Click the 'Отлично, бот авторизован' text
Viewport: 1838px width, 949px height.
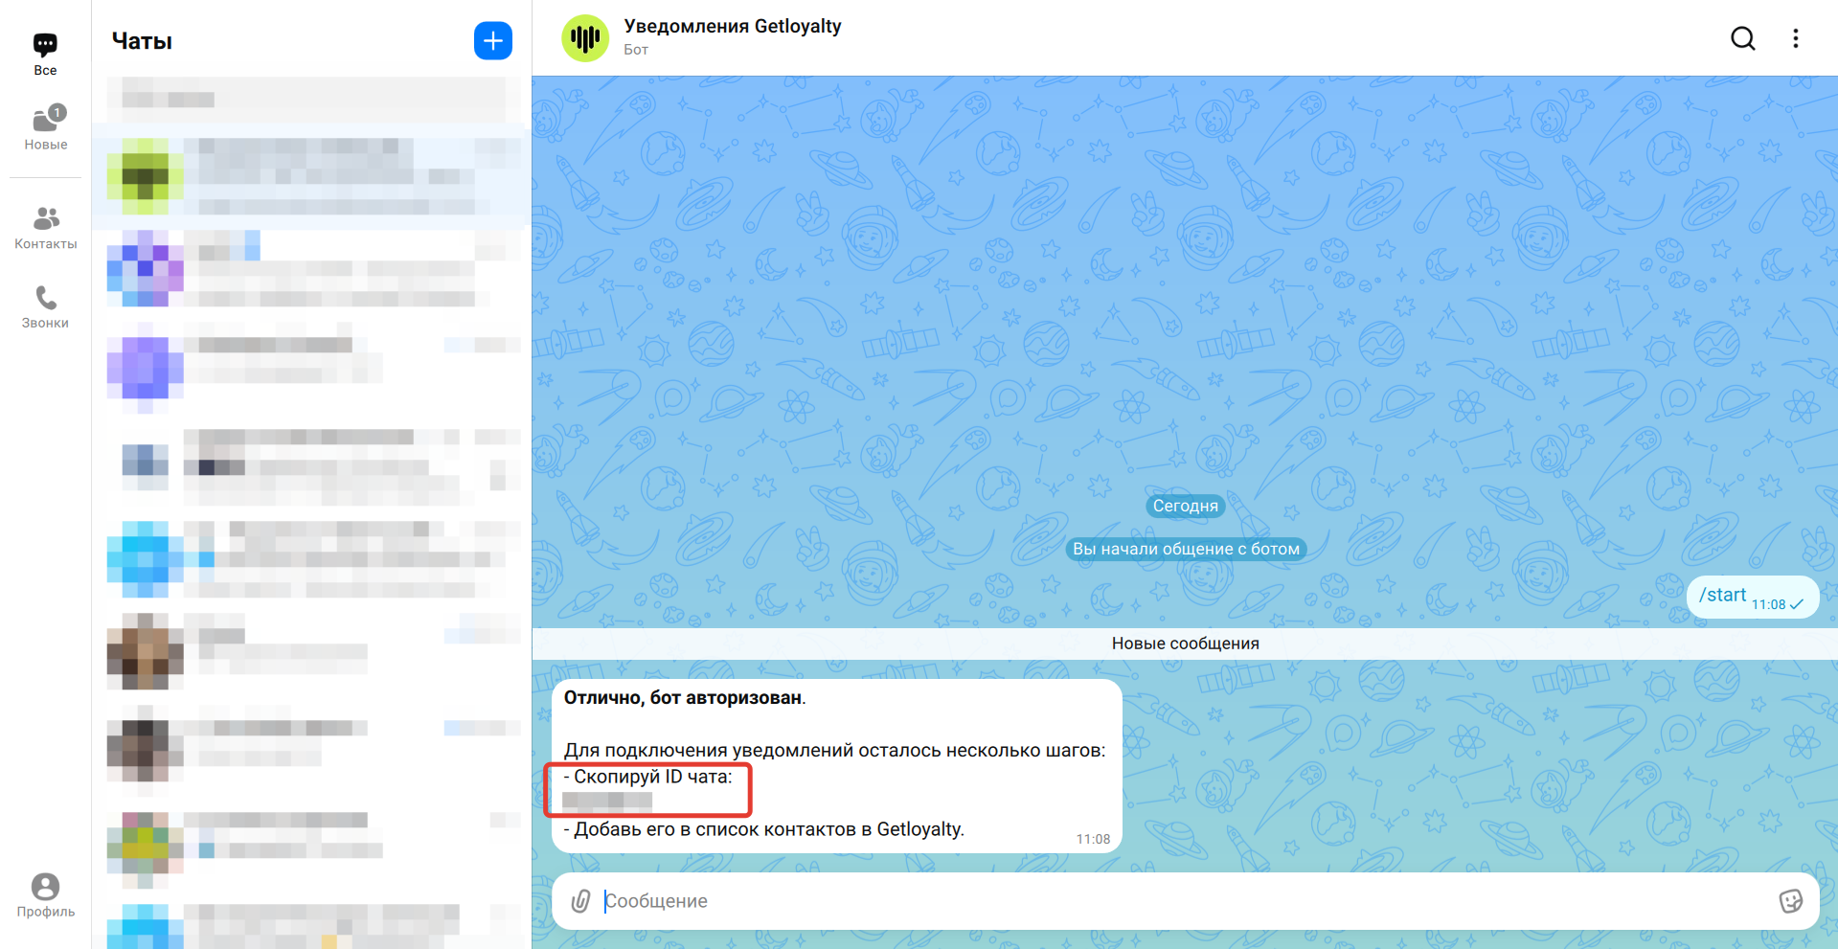(685, 698)
